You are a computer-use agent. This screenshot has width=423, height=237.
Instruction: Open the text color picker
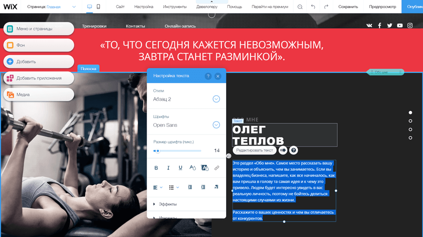point(192,168)
